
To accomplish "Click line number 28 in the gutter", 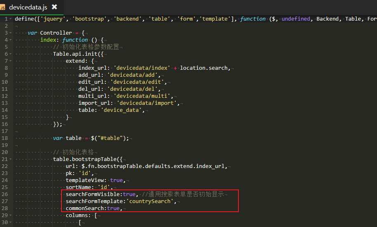I will click(5, 208).
